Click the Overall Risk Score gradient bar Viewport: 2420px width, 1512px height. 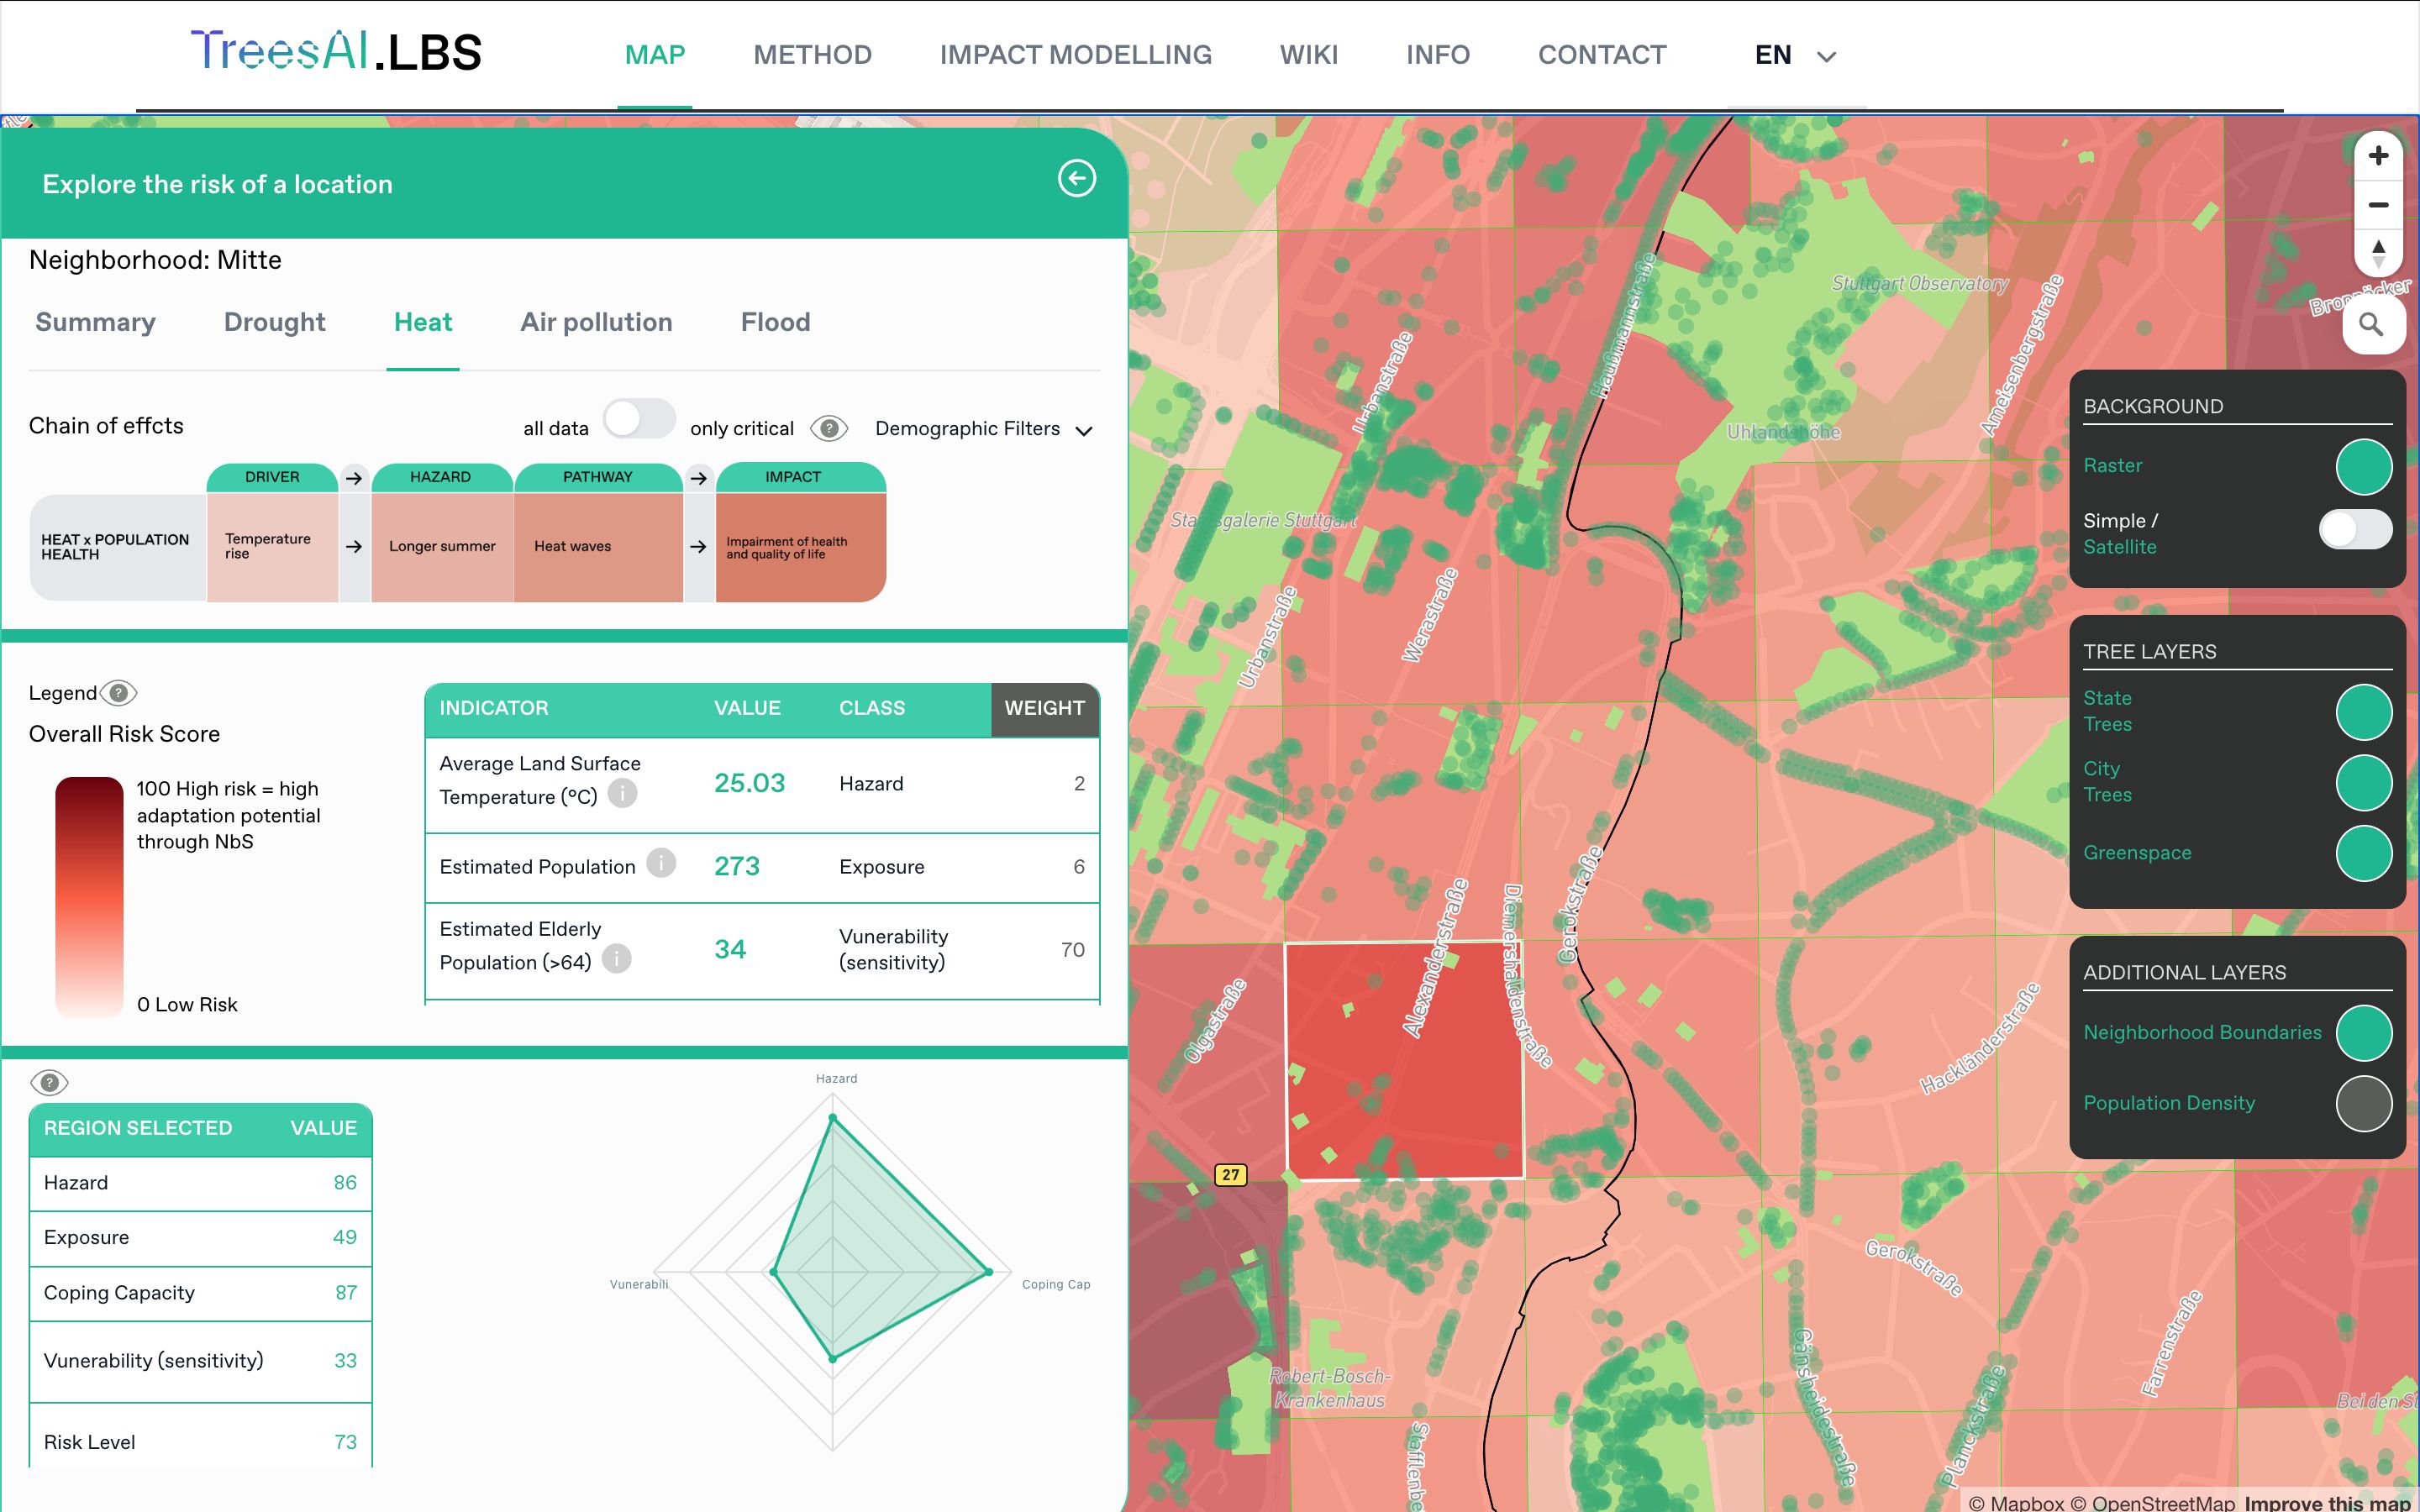89,897
